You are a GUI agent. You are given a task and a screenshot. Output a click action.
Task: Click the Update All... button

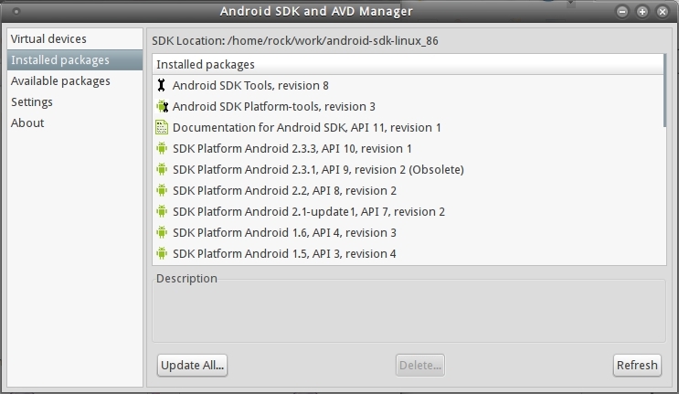(192, 365)
